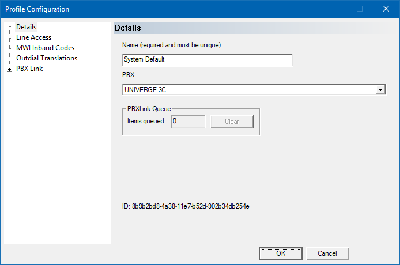Minimize the Profile Configuration window

[x=334, y=9]
